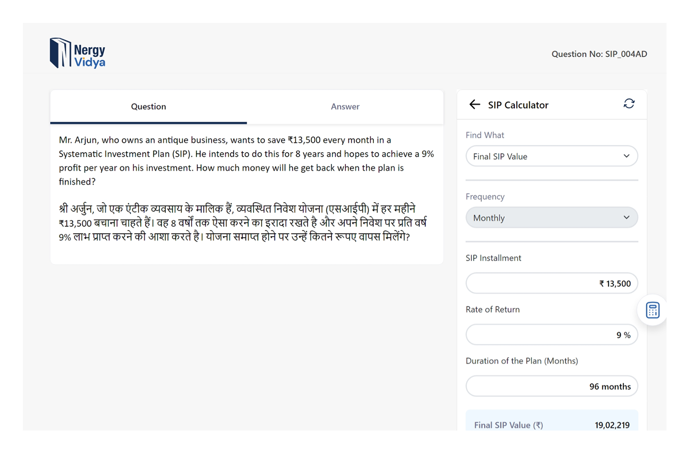The width and height of the screenshot is (689, 453).
Task: Click the Nergy Vidya logo
Action: [x=77, y=53]
